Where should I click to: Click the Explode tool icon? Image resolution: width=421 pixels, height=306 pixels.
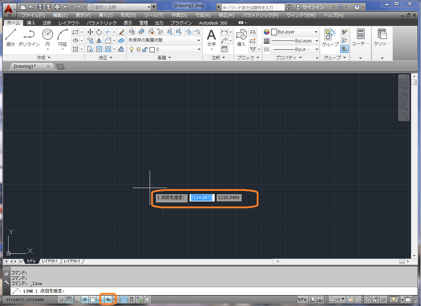pos(121,41)
